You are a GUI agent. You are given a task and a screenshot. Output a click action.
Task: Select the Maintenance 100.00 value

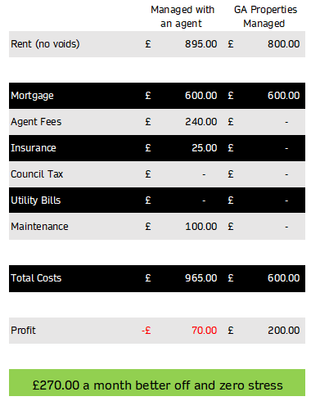pos(201,227)
